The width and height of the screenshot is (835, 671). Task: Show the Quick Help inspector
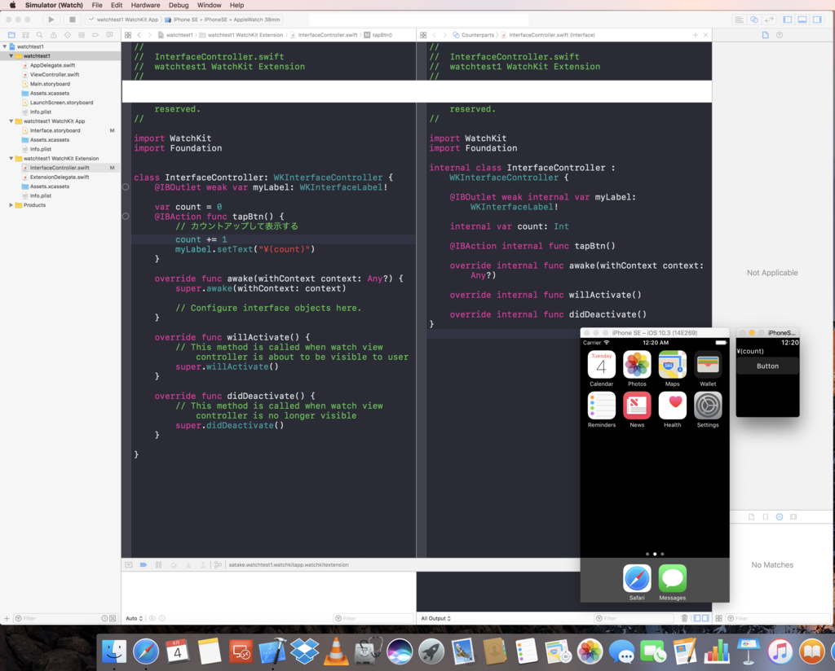point(780,35)
